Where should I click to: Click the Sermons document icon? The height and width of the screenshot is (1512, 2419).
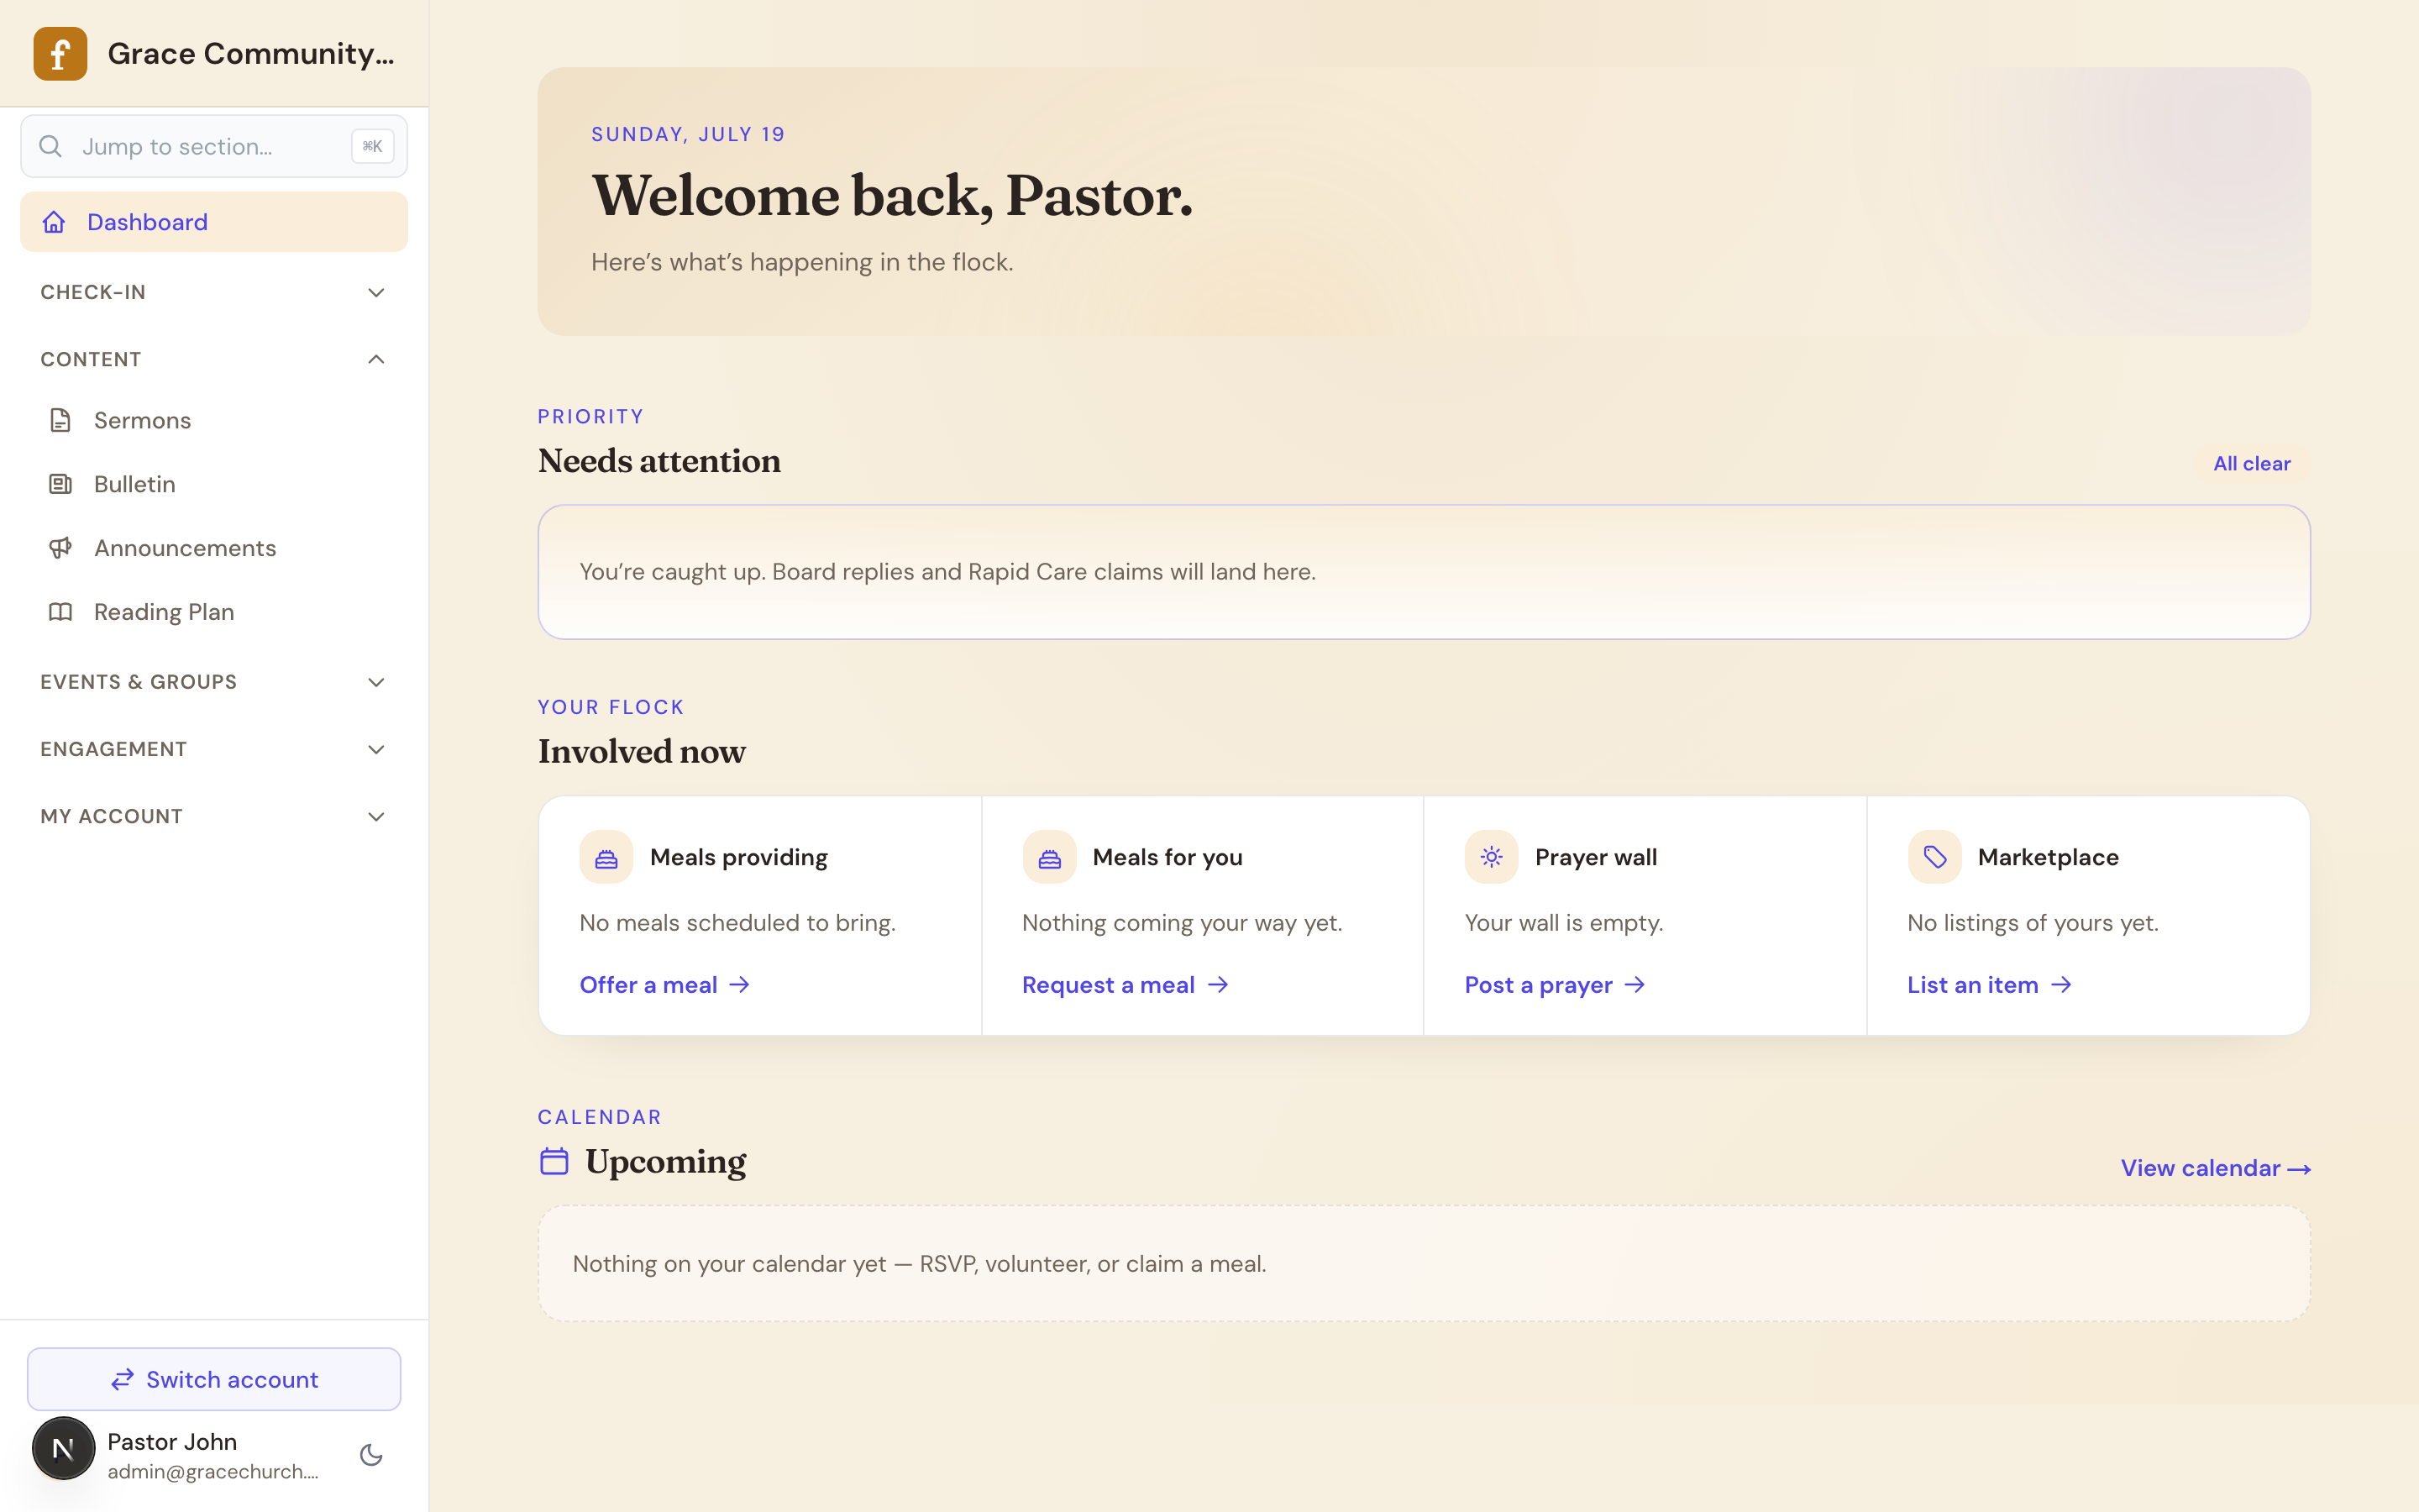pyautogui.click(x=60, y=420)
